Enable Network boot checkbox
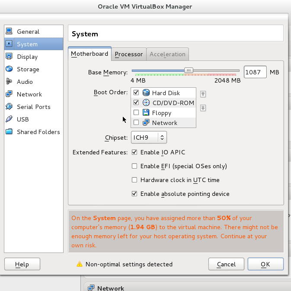 click(136, 122)
